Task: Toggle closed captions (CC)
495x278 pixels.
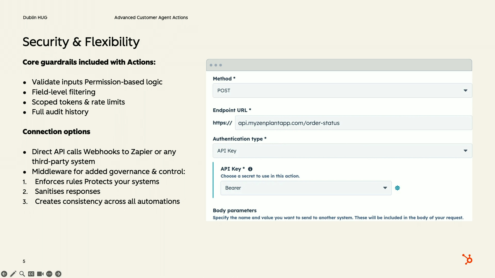Action: 31,274
